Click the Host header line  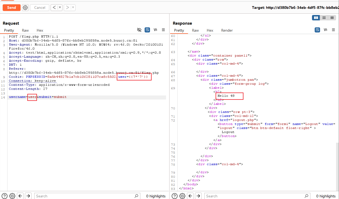[x=73, y=40]
